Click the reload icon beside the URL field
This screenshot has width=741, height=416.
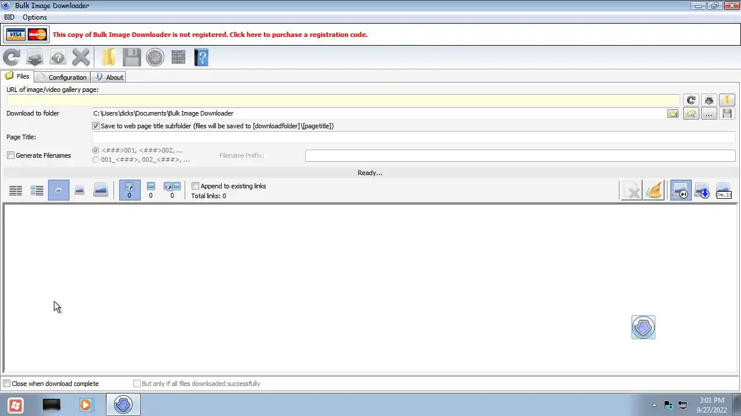[691, 100]
